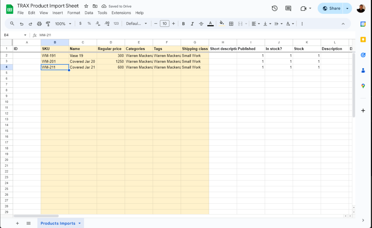The width and height of the screenshot is (372, 228).
Task: Click the paint format icon
Action: pos(48,24)
